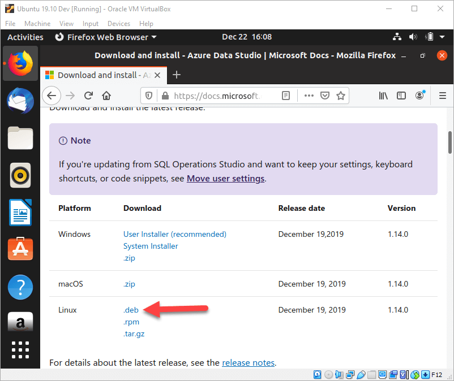Save page to Pocket

(325, 96)
